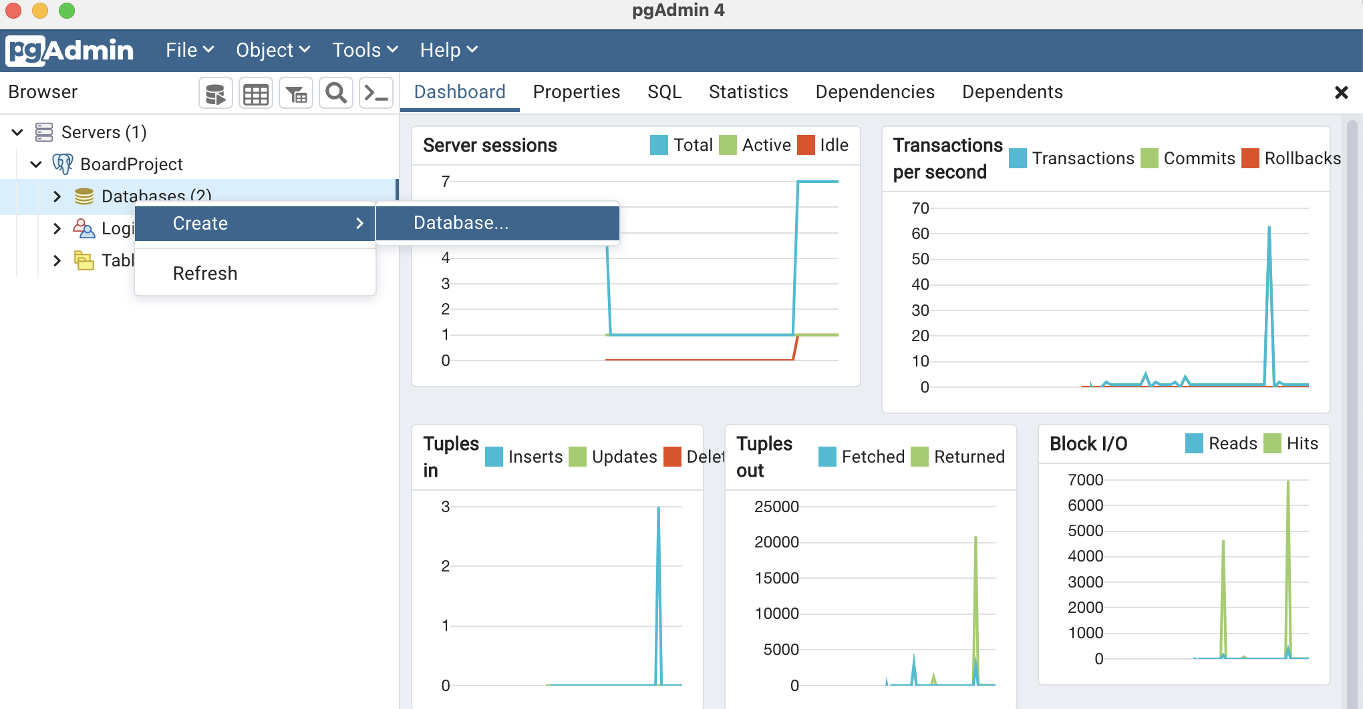
Task: Choose Refresh in the context menu
Action: (x=255, y=273)
